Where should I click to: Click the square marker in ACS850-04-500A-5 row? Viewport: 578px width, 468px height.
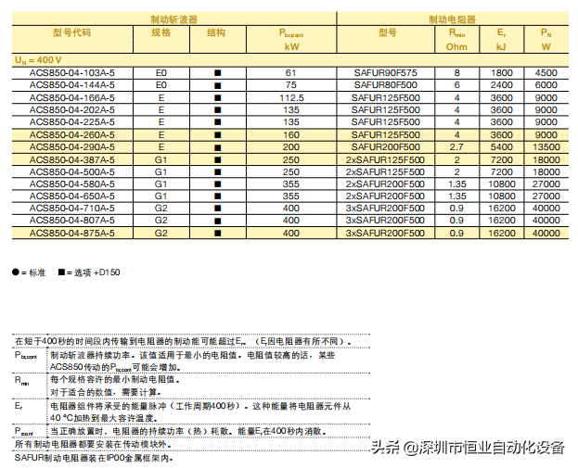217,172
